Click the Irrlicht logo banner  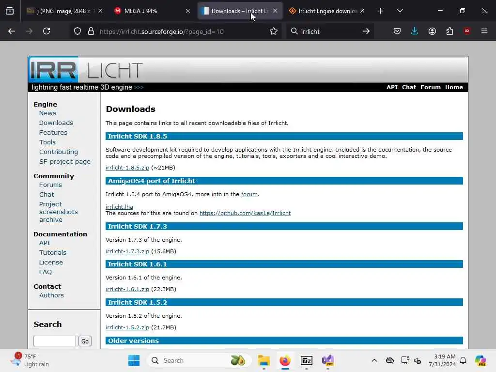click(x=86, y=70)
